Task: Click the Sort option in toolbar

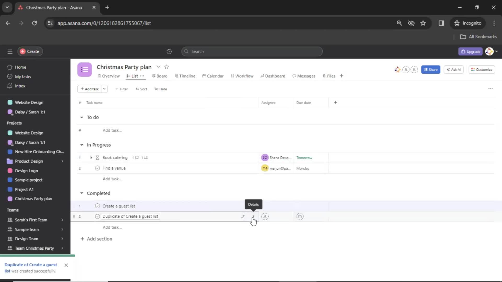Action: tap(141, 89)
